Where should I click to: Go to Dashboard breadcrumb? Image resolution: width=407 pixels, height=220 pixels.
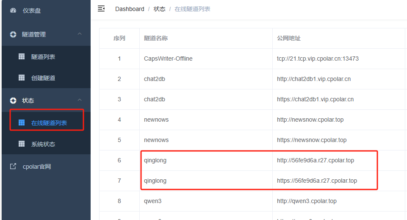tap(130, 9)
